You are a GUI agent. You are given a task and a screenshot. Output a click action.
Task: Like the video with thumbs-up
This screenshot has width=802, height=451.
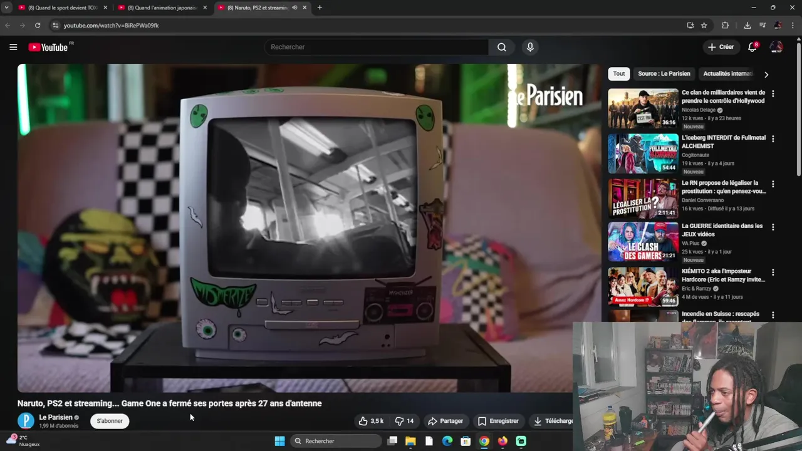pos(371,421)
